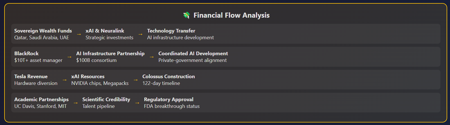Click arrow before Coordinated AI Development
The width and height of the screenshot is (450, 125).
pos(152,57)
